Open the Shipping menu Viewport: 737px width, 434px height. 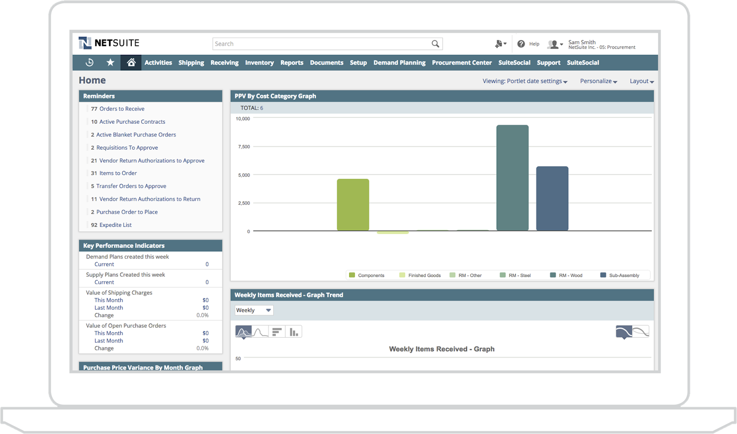[191, 63]
